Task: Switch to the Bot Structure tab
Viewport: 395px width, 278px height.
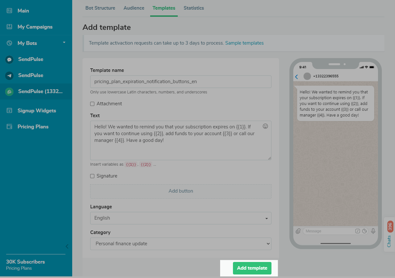Action: [100, 8]
